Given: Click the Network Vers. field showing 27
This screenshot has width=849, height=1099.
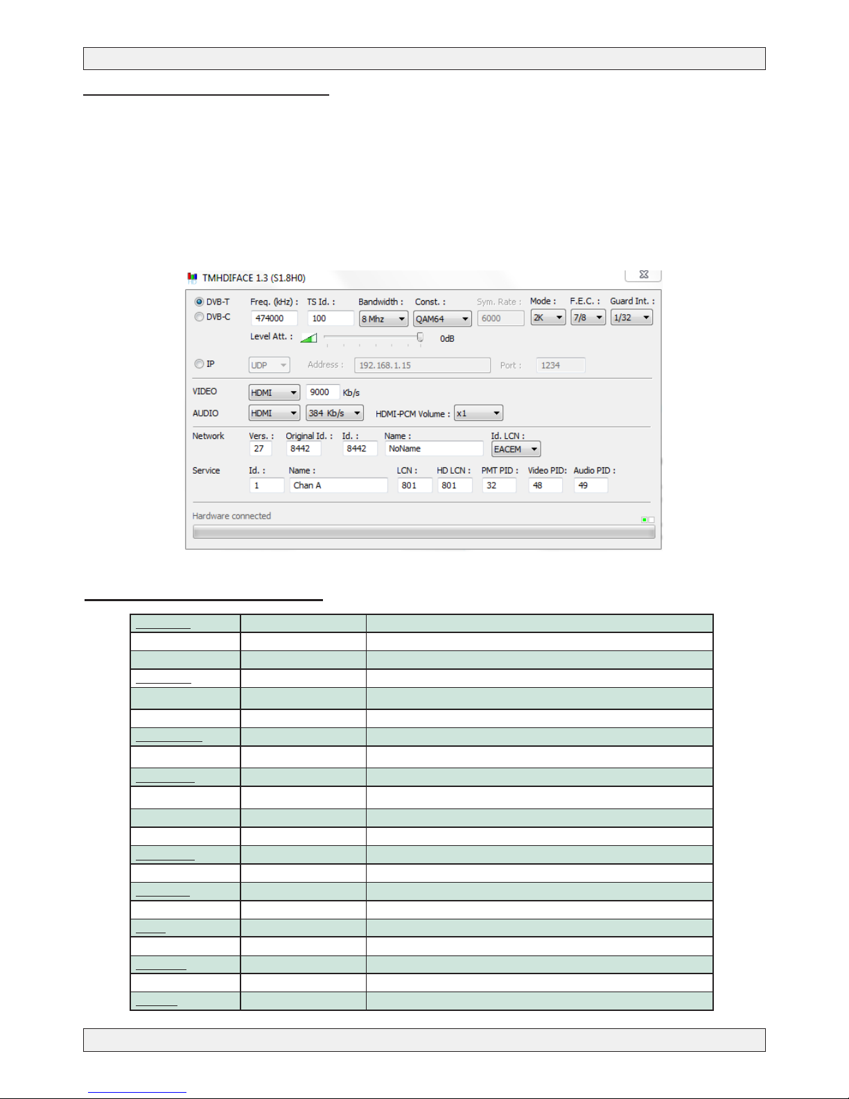Looking at the screenshot, I should (261, 449).
